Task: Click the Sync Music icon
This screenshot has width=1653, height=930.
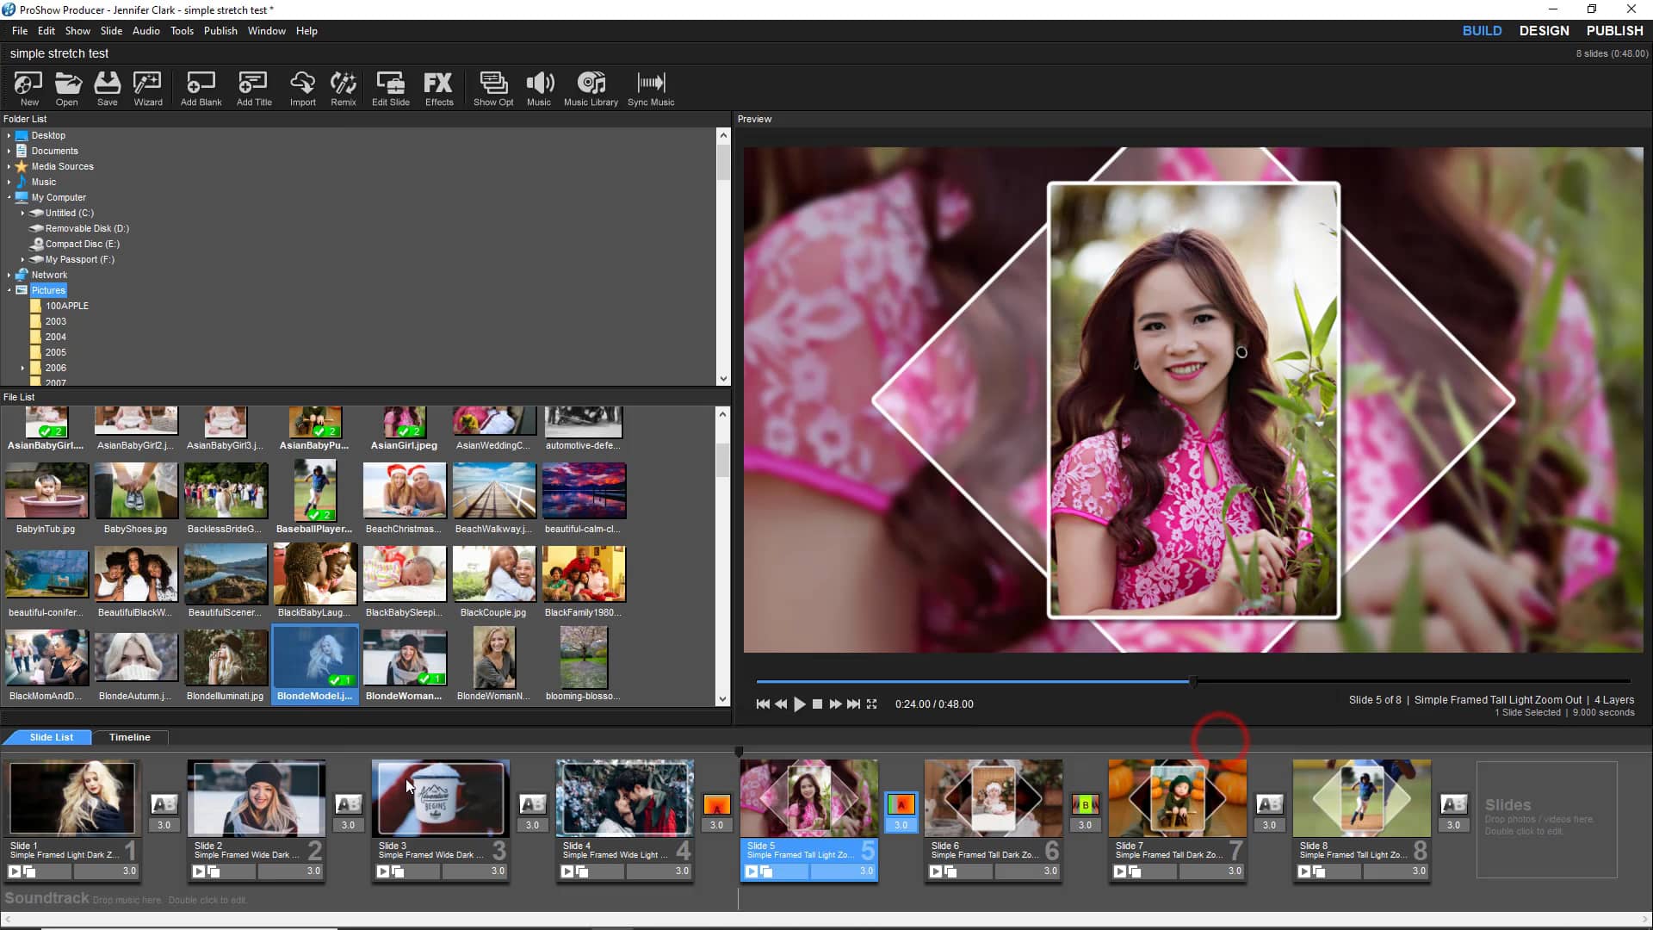Action: (x=650, y=86)
